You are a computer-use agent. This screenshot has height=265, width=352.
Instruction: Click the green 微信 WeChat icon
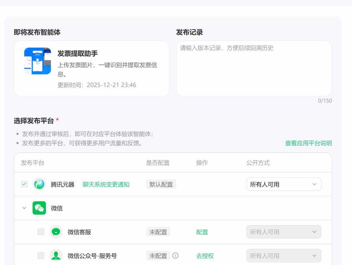39,208
